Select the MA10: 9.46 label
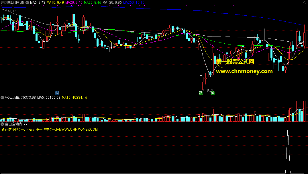 pos(55,3)
